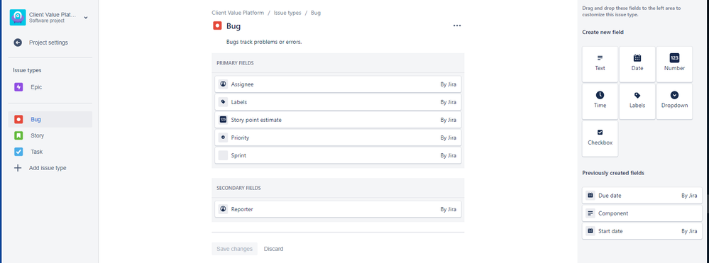Click the Text field type icon
709x263 pixels.
600,58
